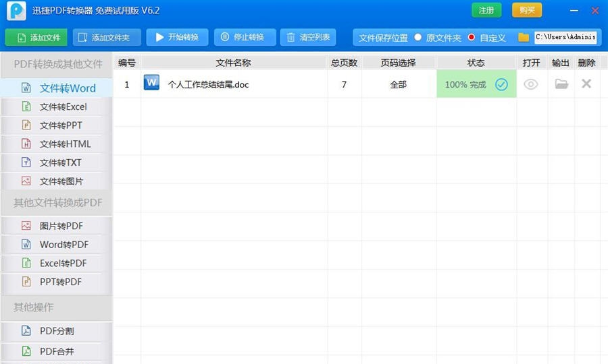This screenshot has width=608, height=364.
Task: Click the 打开 column header
Action: pyautogui.click(x=531, y=63)
